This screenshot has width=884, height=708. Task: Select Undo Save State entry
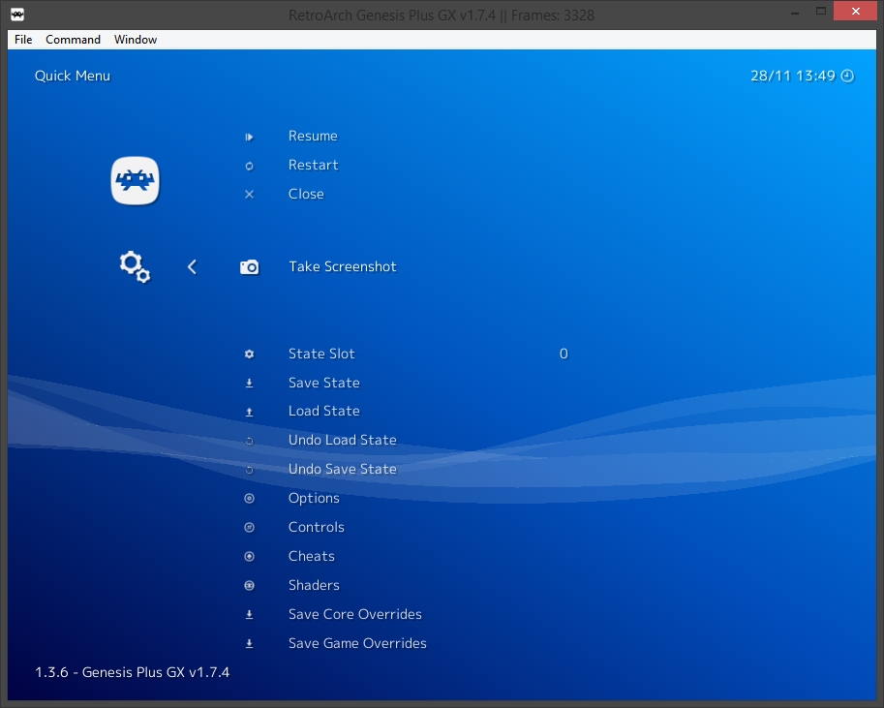pos(342,469)
